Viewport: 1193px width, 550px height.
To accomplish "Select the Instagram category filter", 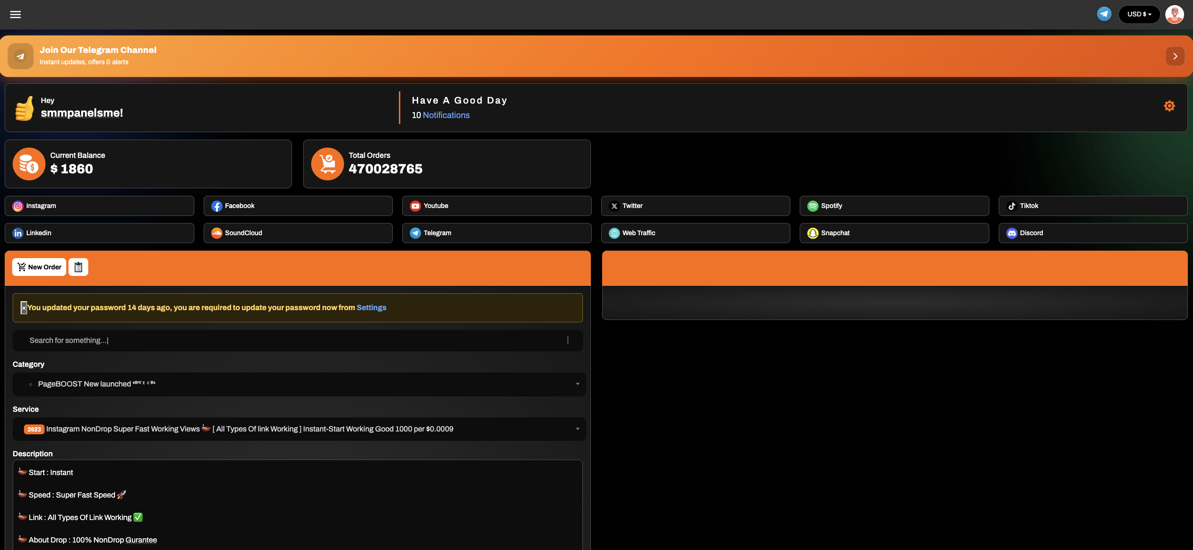I will (99, 206).
